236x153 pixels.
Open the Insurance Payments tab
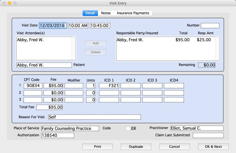pos(133,13)
